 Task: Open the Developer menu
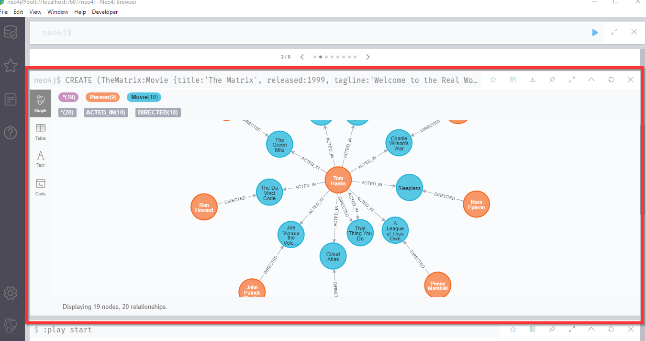[105, 12]
